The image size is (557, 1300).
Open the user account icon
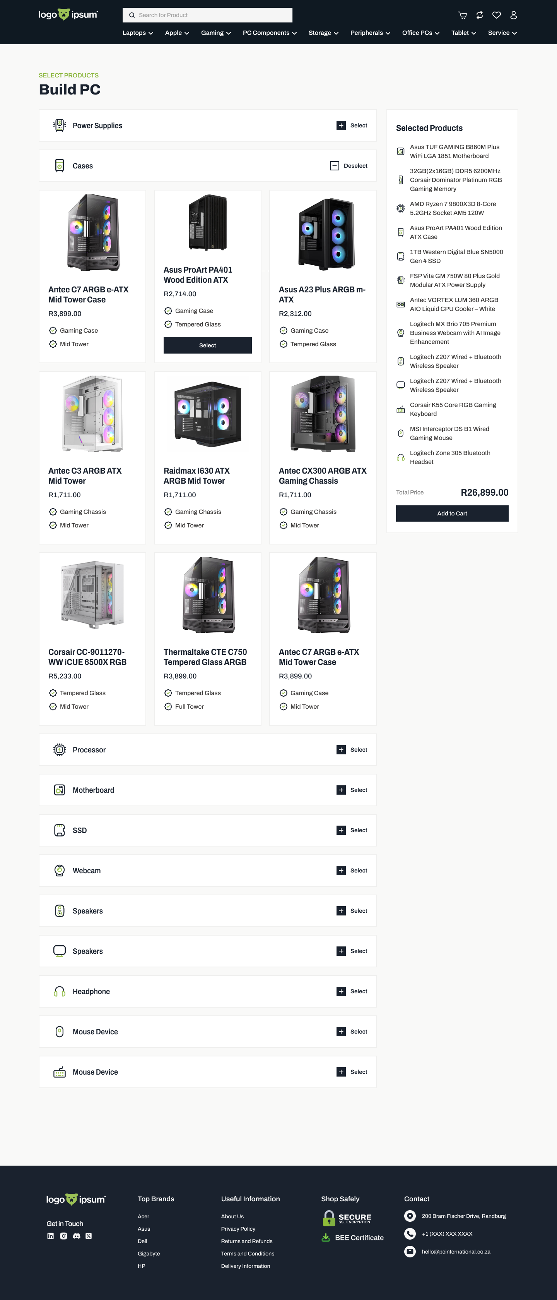coord(513,15)
